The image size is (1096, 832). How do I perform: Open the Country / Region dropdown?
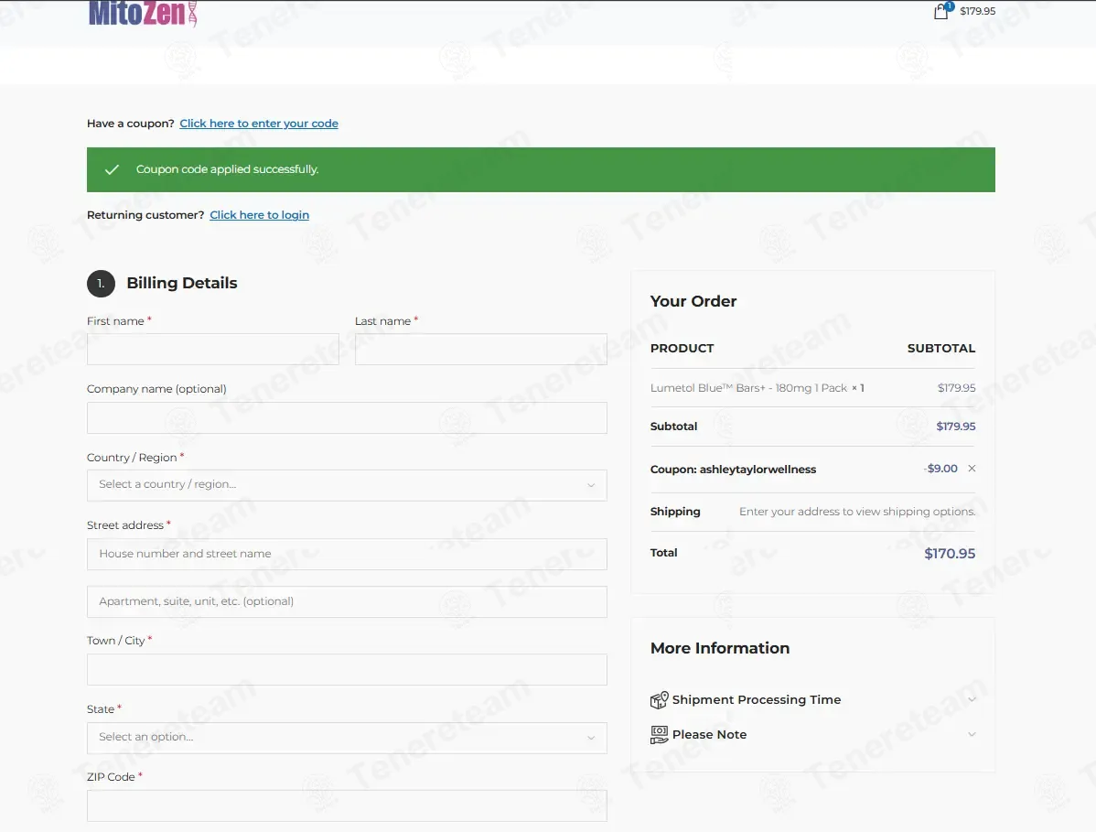click(x=347, y=485)
